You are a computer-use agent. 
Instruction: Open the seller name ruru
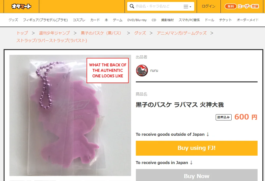[x=154, y=70]
